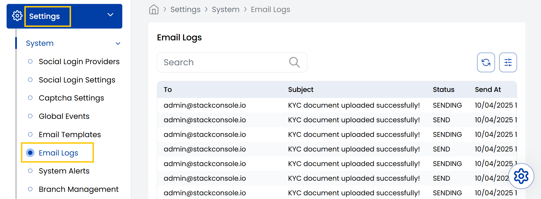Open the filter options icon
Screen dimensions: 541x199
click(x=508, y=62)
